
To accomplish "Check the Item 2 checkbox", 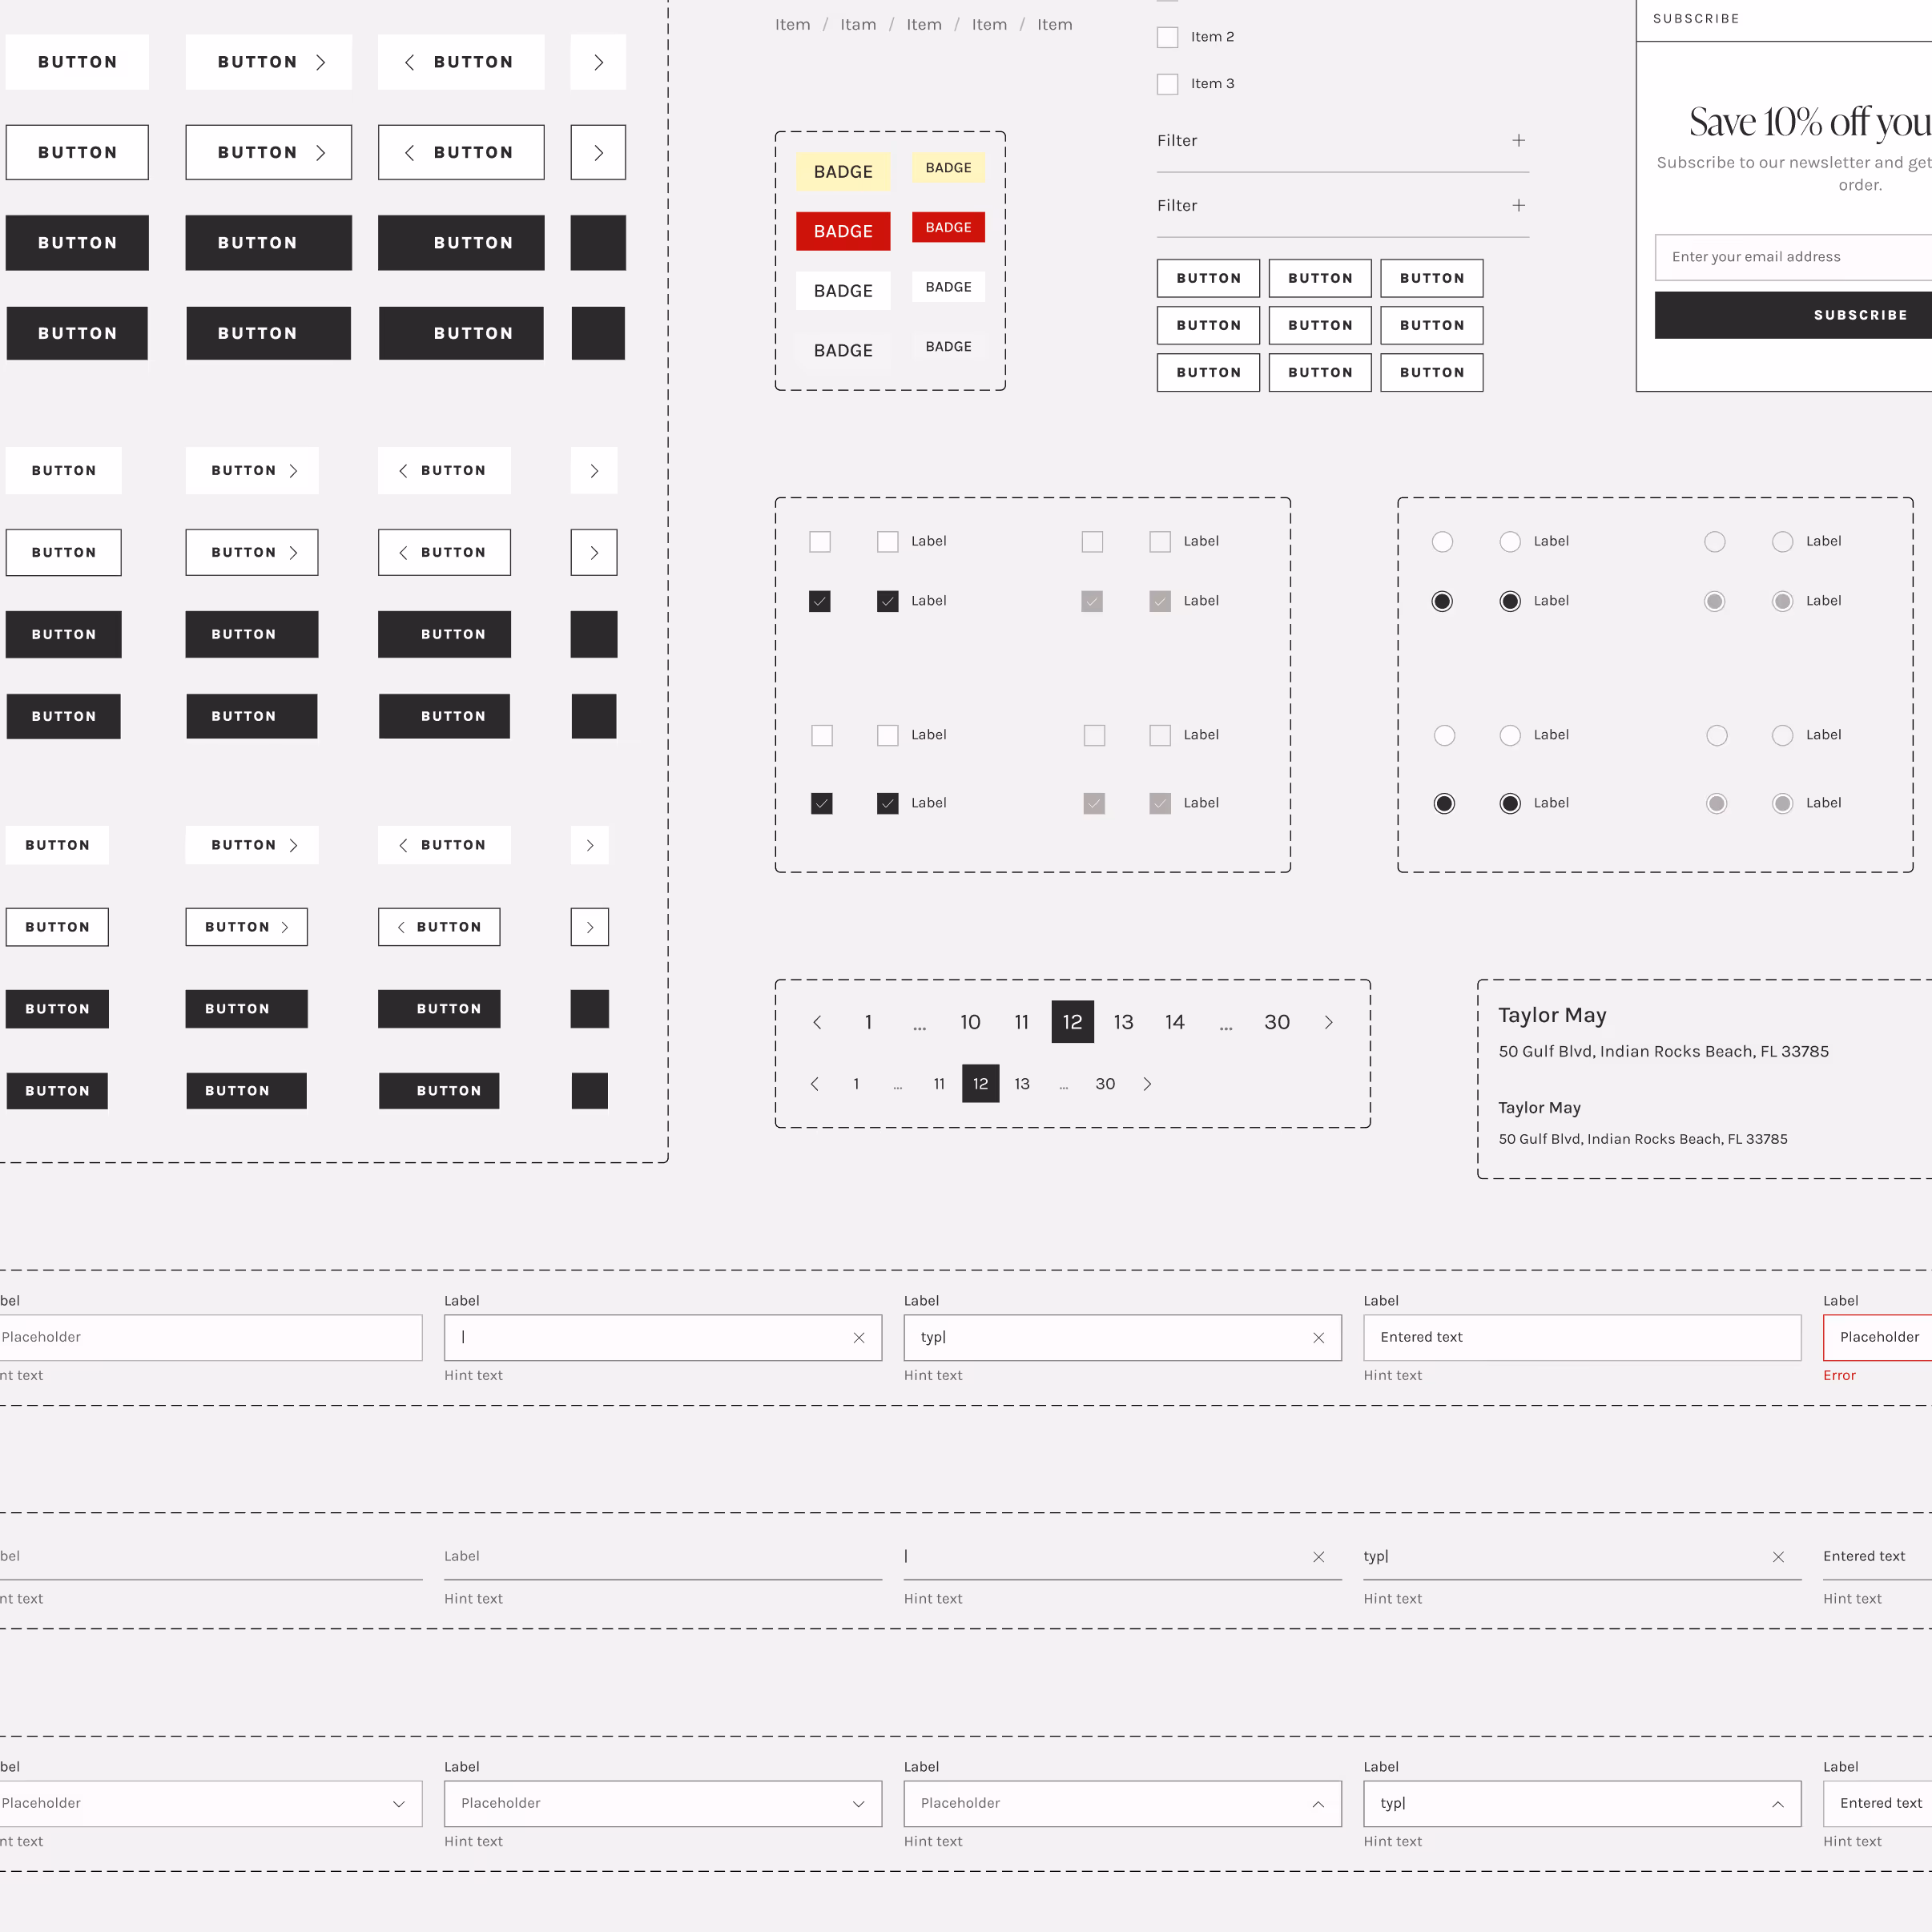I will click(x=1167, y=36).
